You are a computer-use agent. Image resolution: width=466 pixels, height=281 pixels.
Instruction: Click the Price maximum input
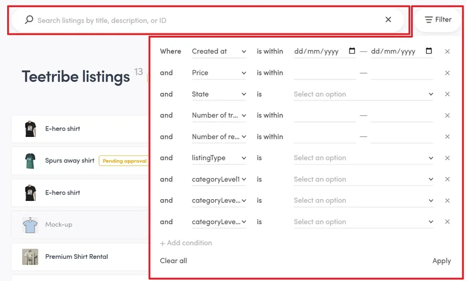[x=402, y=73]
